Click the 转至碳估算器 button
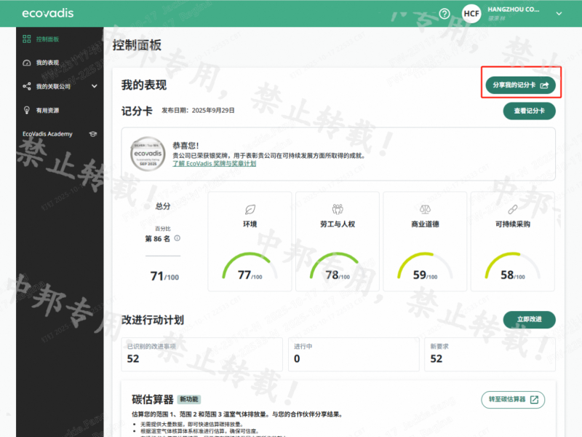The width and height of the screenshot is (582, 437). pyautogui.click(x=513, y=399)
